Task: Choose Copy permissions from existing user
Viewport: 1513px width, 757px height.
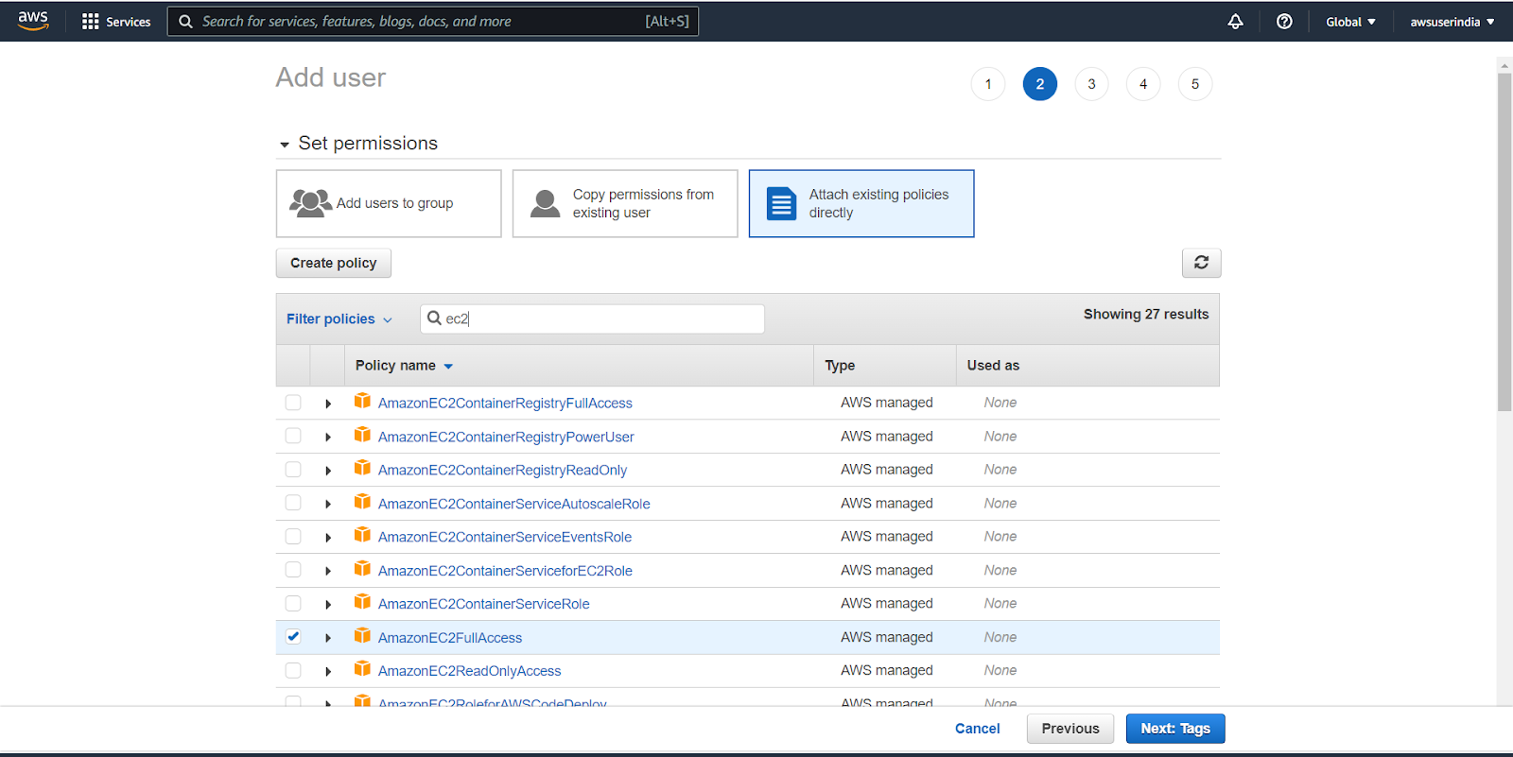Action: coord(625,203)
